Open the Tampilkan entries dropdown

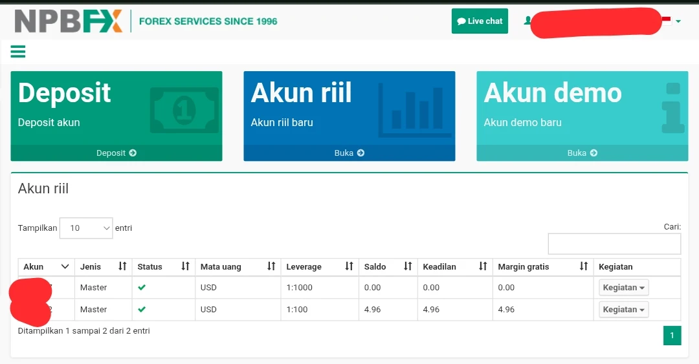coord(86,228)
